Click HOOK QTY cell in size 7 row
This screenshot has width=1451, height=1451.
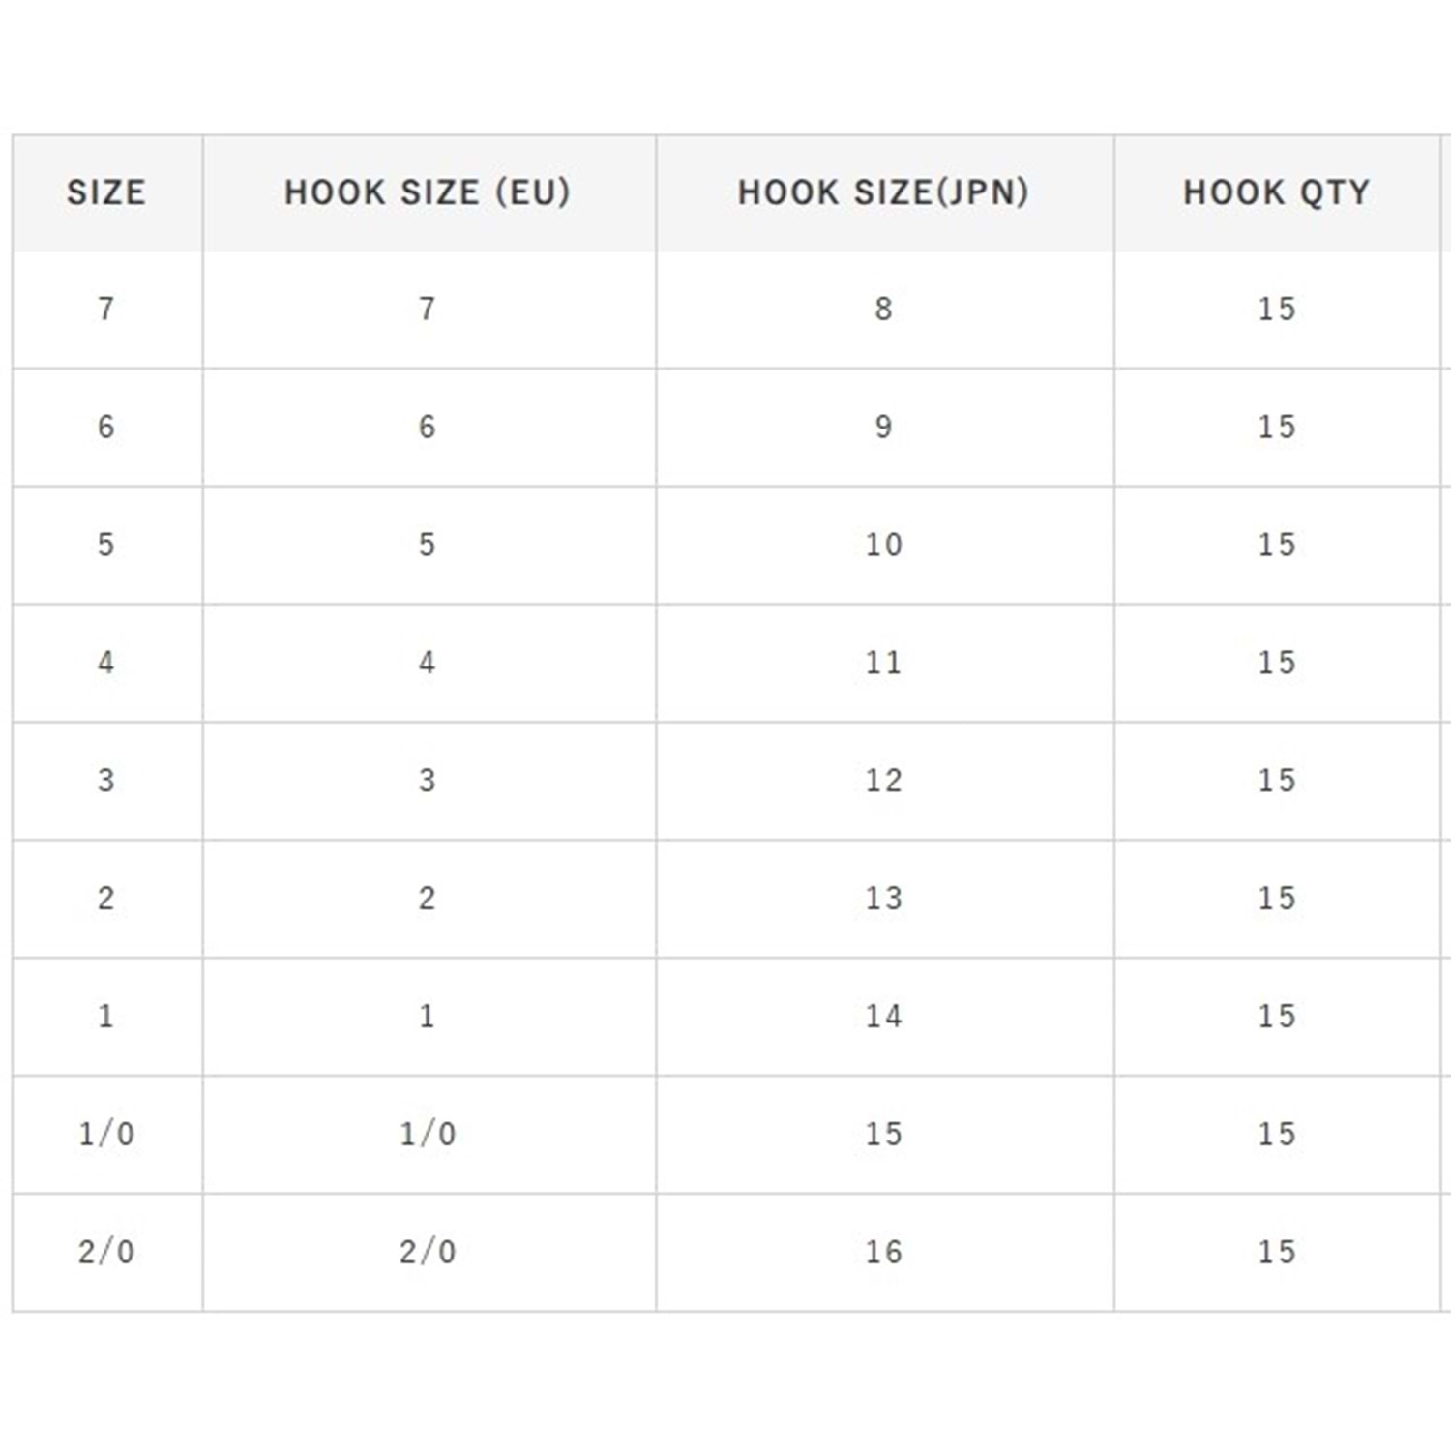[x=1276, y=310]
